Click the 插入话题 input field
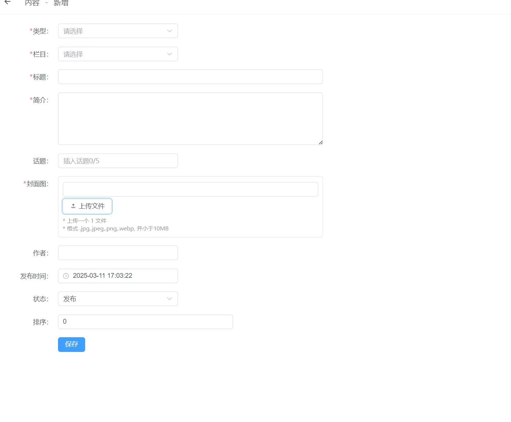 click(x=118, y=161)
